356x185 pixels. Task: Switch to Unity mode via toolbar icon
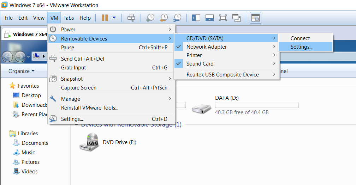click(236, 18)
